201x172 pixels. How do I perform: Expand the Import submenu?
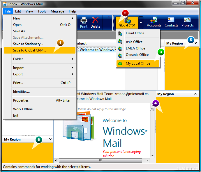point(18,68)
